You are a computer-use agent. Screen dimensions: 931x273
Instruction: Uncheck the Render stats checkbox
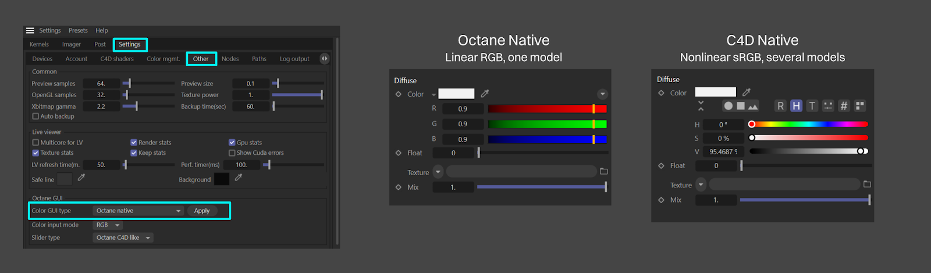click(x=134, y=143)
